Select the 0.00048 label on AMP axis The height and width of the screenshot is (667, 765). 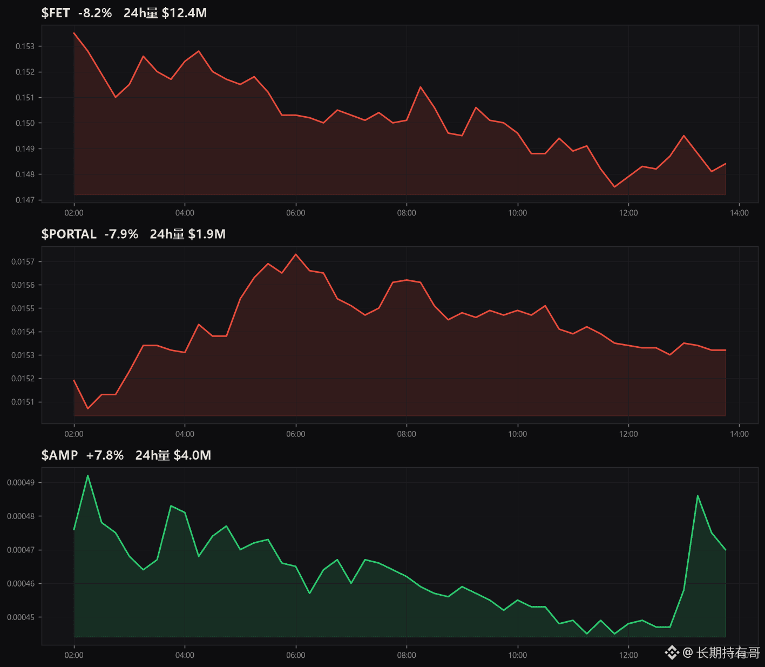21,516
